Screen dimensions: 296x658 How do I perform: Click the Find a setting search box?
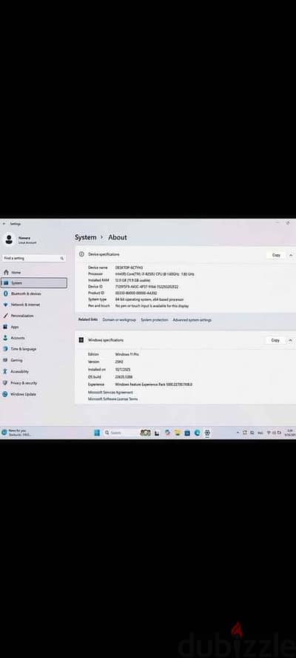(33, 258)
